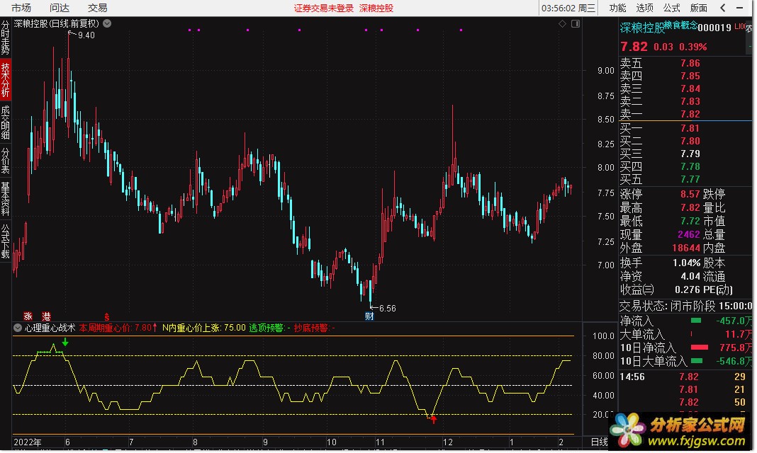757x453 pixels.
Task: Click 买一 price 7.81
Action: click(x=690, y=128)
